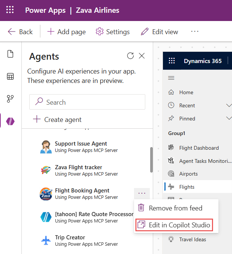Click the Home house icon

tap(171, 92)
